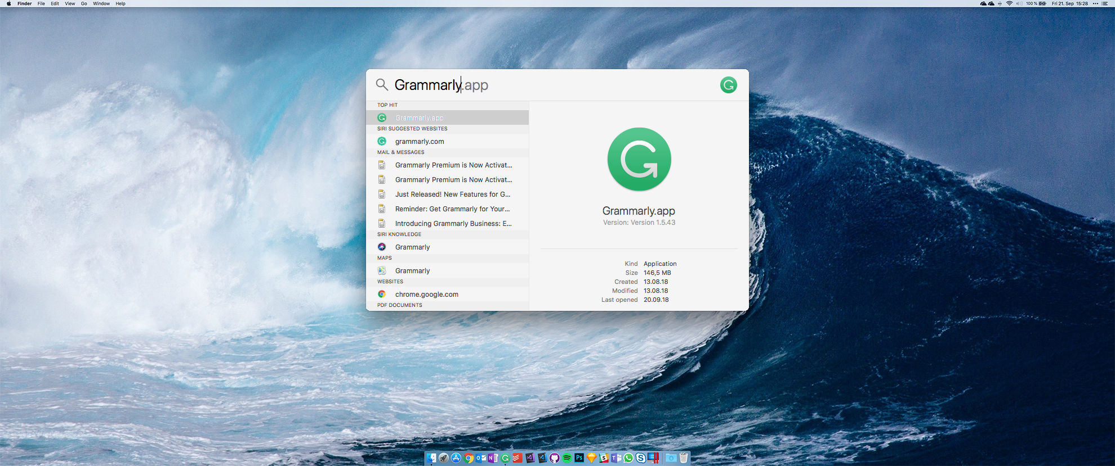Screen dimensions: 1115x466
Task: Open the Go menu
Action: pos(84,3)
